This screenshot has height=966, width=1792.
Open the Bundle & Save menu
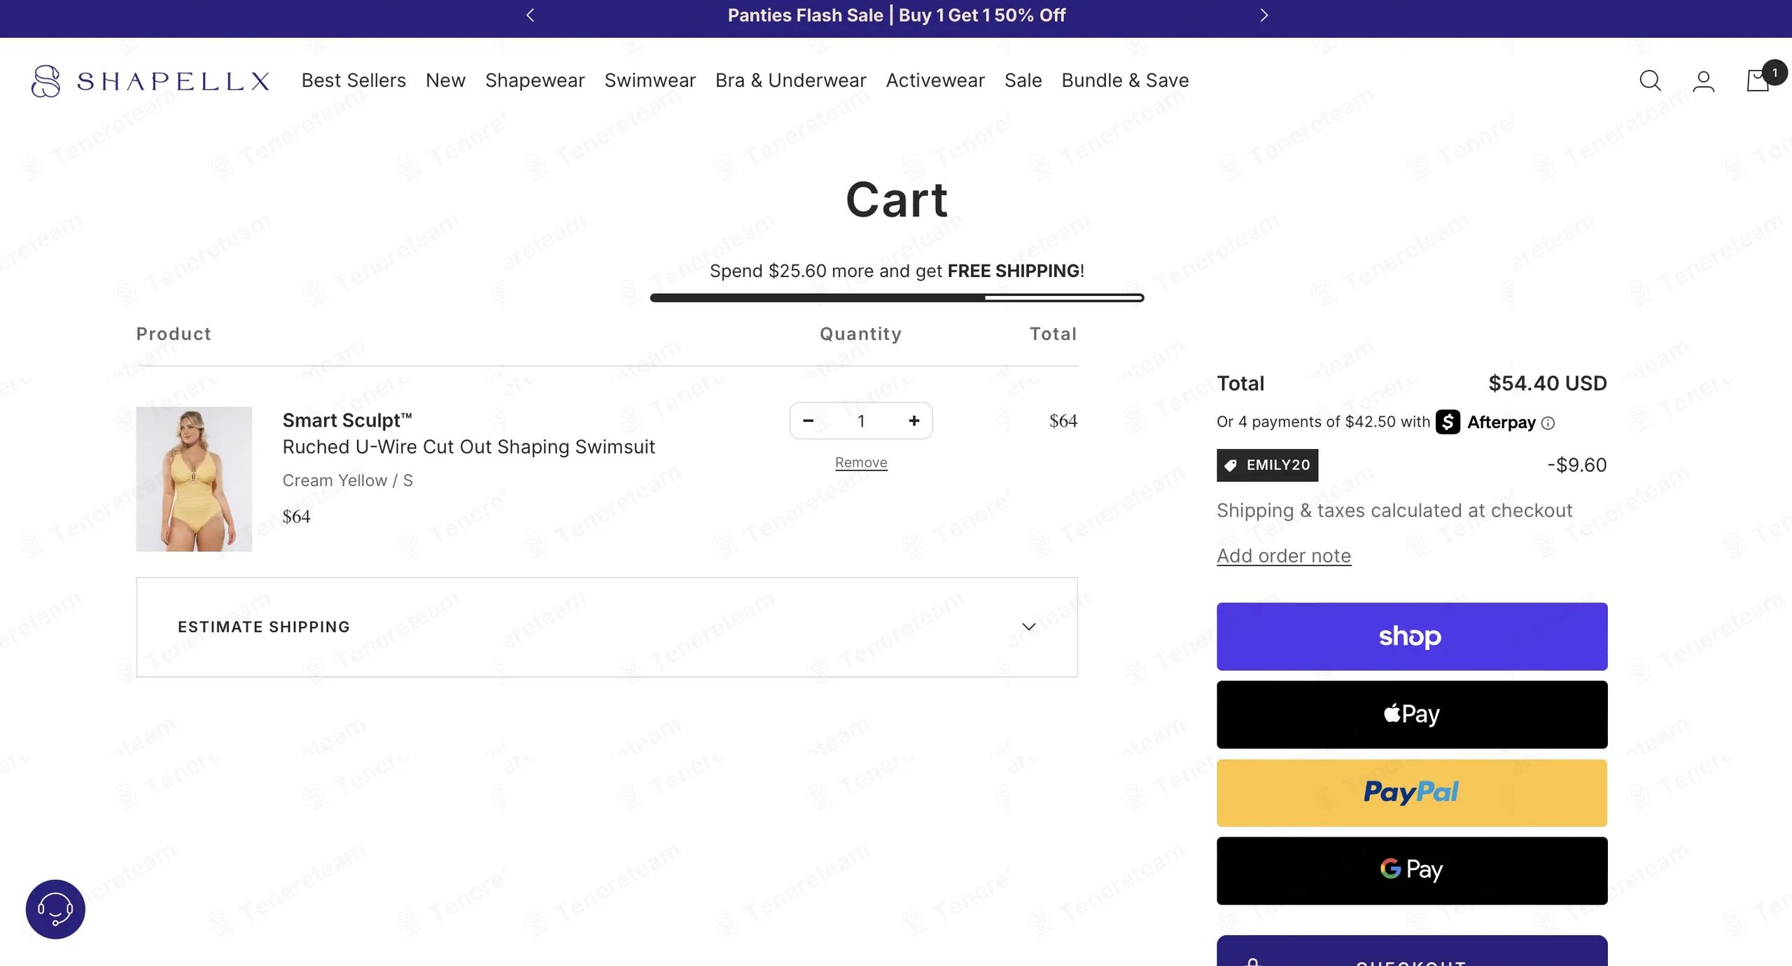click(1125, 80)
